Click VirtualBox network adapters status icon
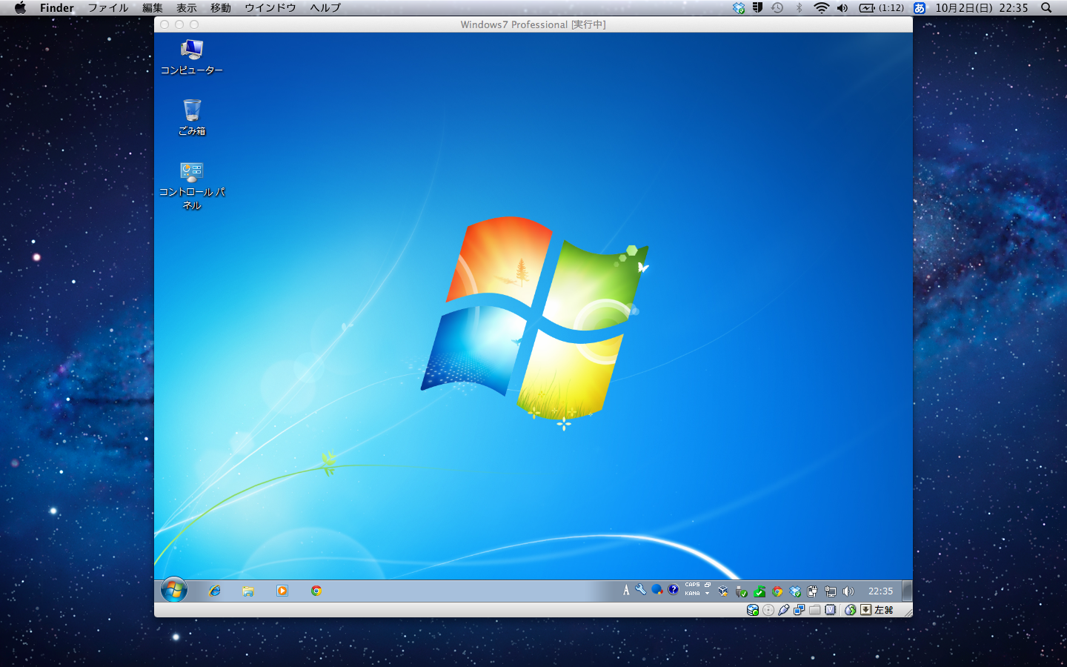 click(x=800, y=610)
